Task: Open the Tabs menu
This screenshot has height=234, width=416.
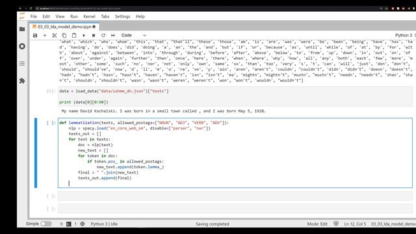Action: pyautogui.click(x=105, y=16)
